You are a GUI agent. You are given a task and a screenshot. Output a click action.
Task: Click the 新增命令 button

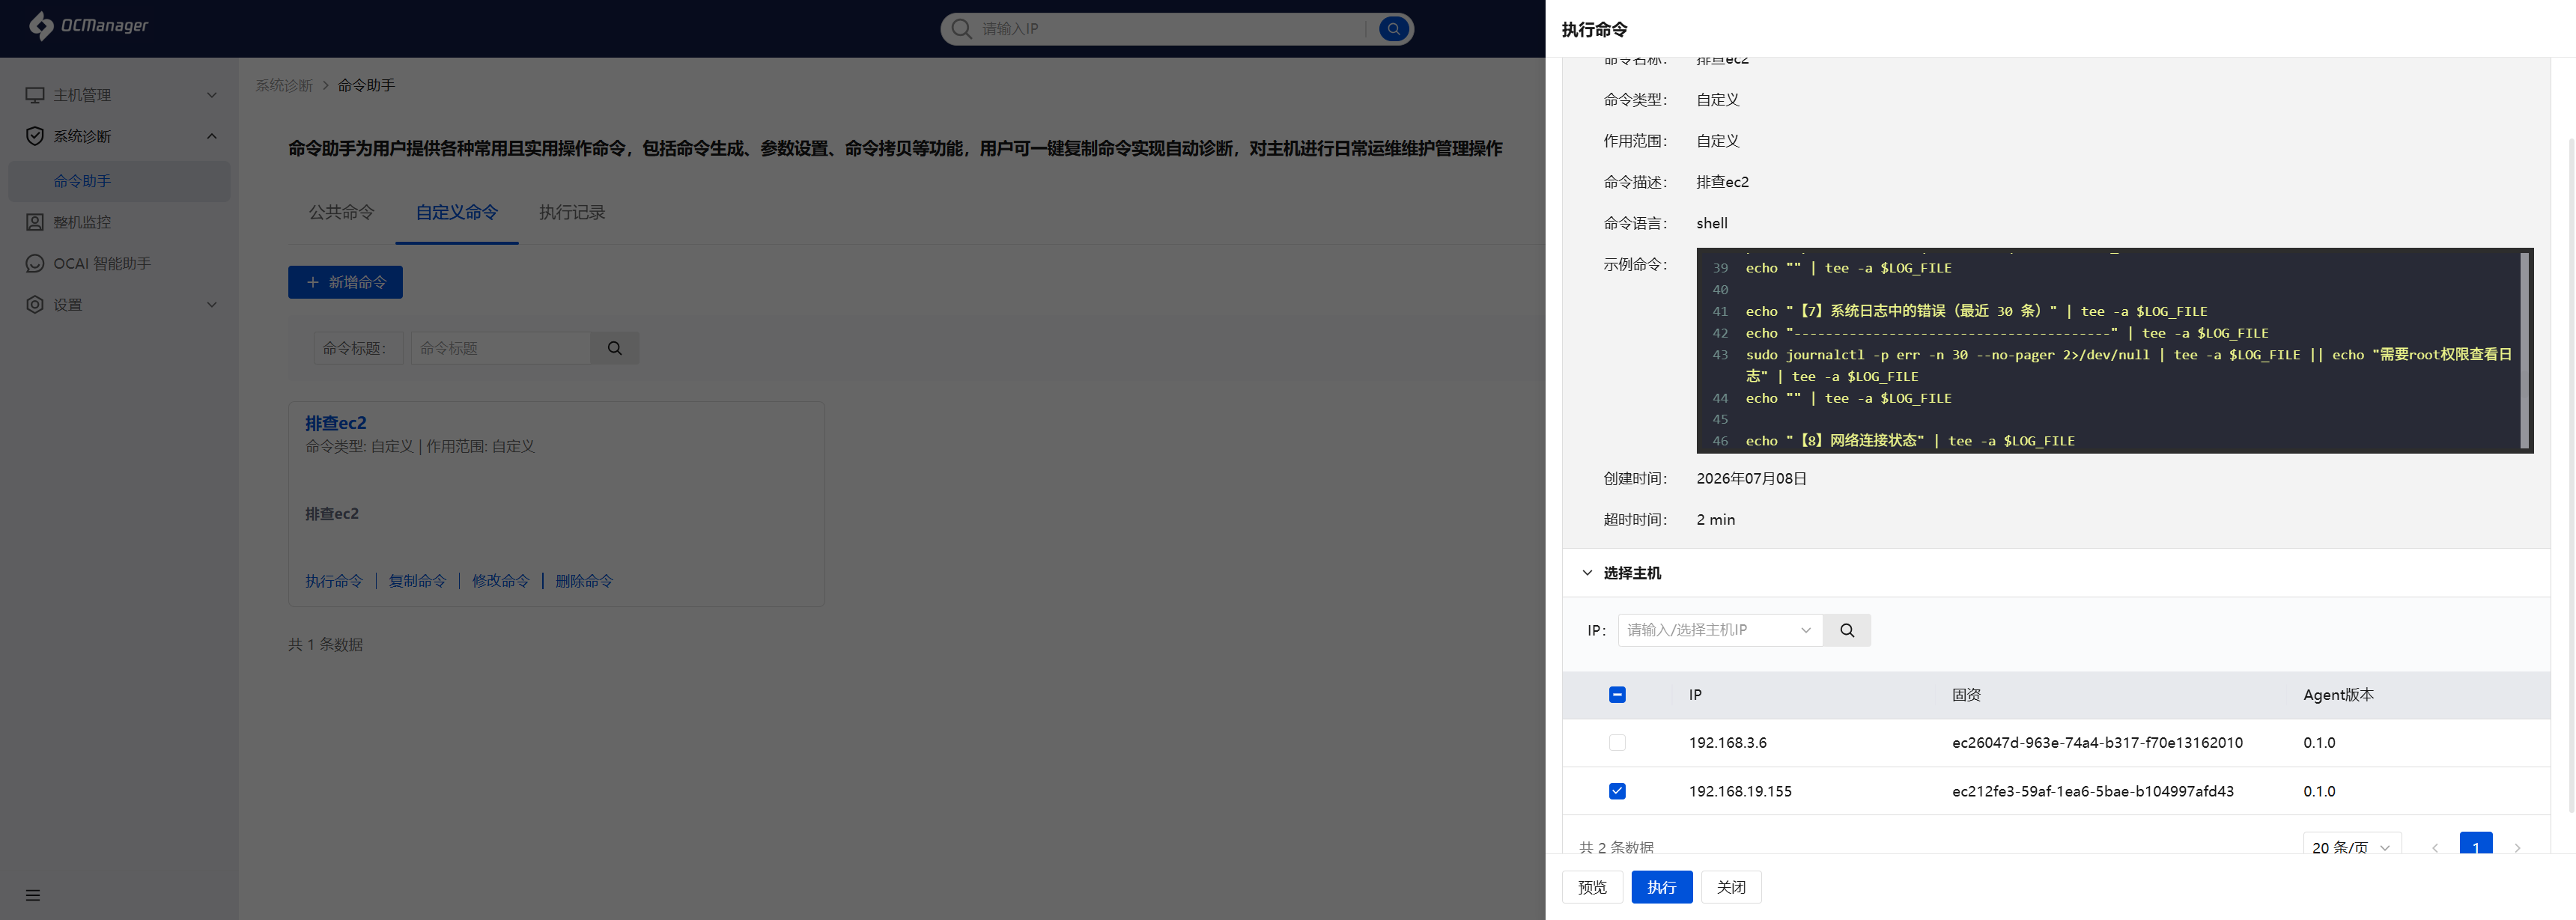345,282
